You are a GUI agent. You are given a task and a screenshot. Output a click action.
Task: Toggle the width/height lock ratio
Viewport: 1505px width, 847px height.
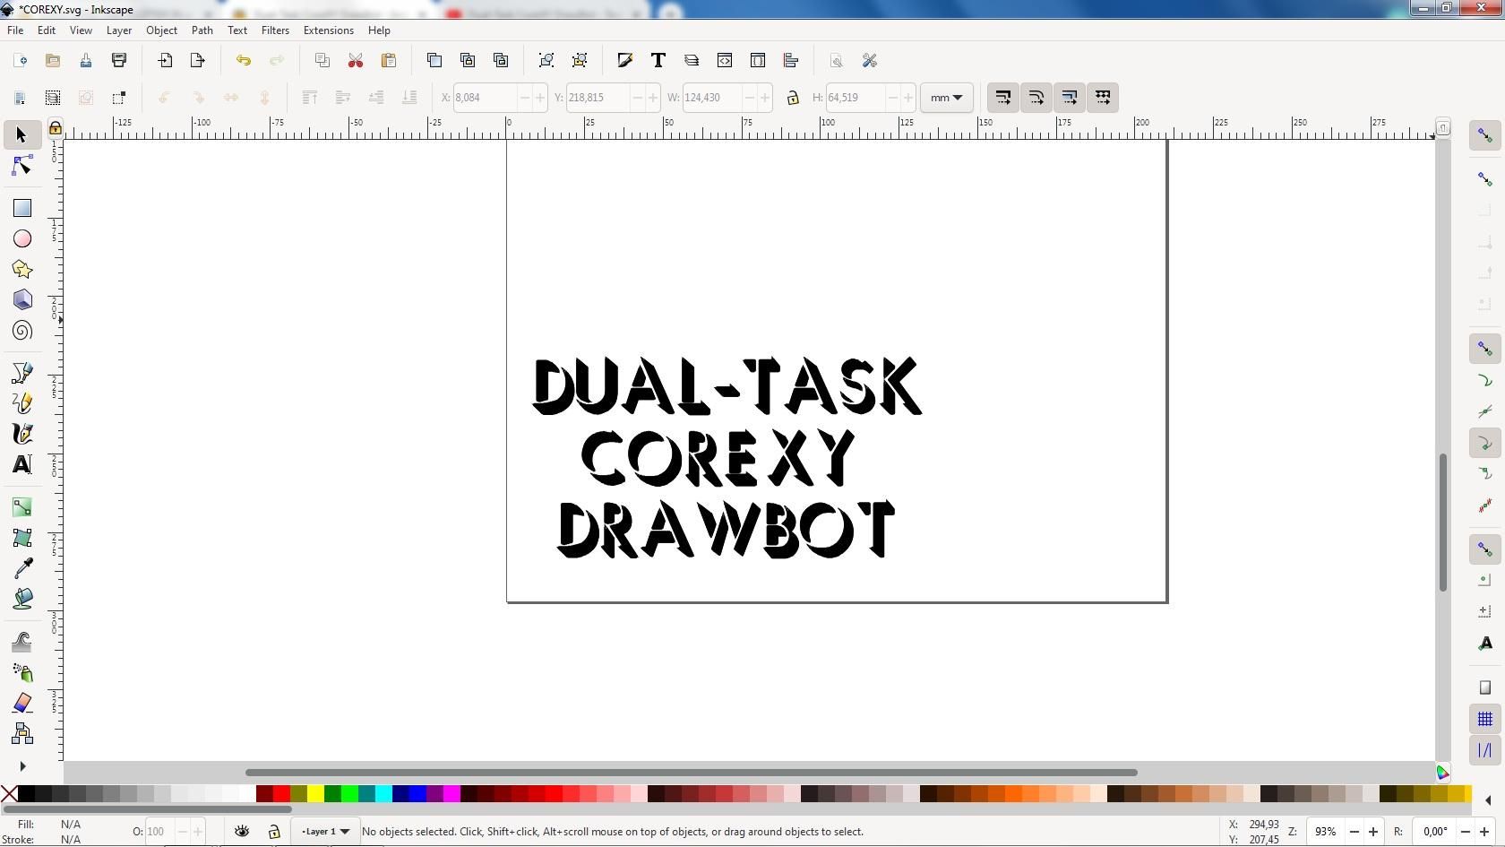793,98
